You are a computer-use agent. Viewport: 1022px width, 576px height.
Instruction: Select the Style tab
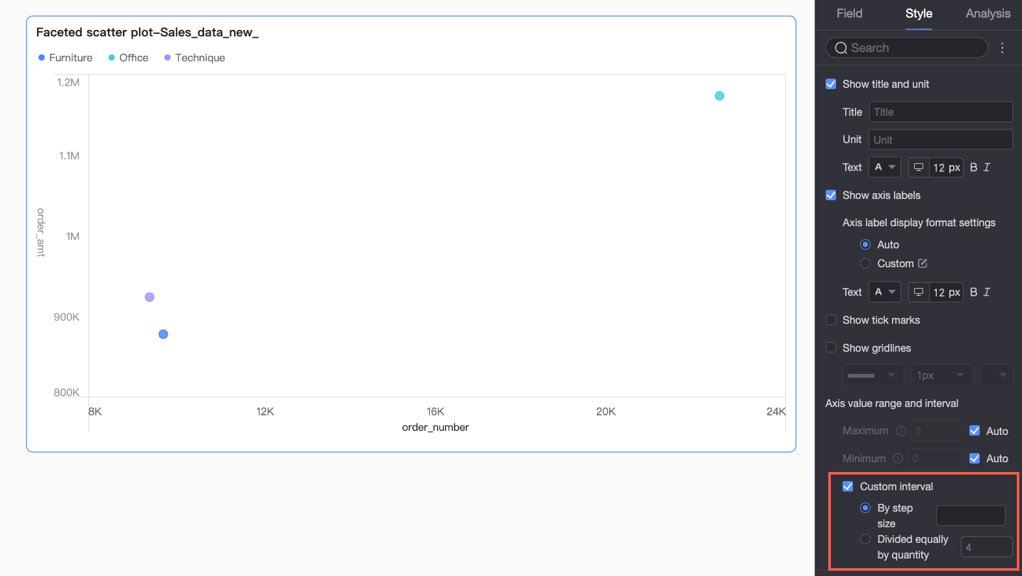click(x=919, y=14)
